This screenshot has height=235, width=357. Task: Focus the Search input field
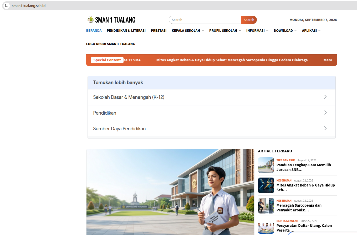(x=205, y=20)
